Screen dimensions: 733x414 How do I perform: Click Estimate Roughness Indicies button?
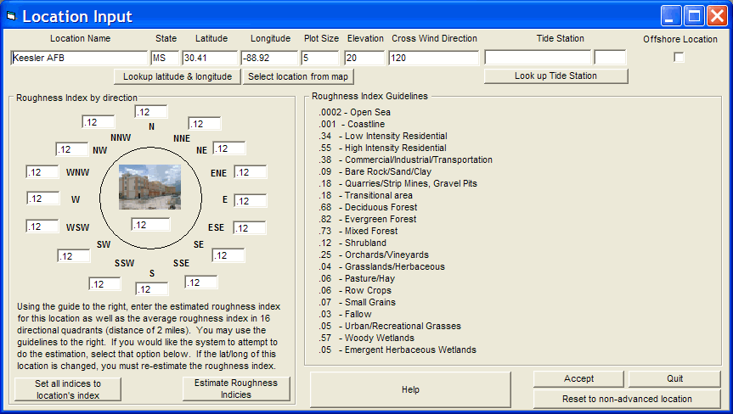(236, 389)
